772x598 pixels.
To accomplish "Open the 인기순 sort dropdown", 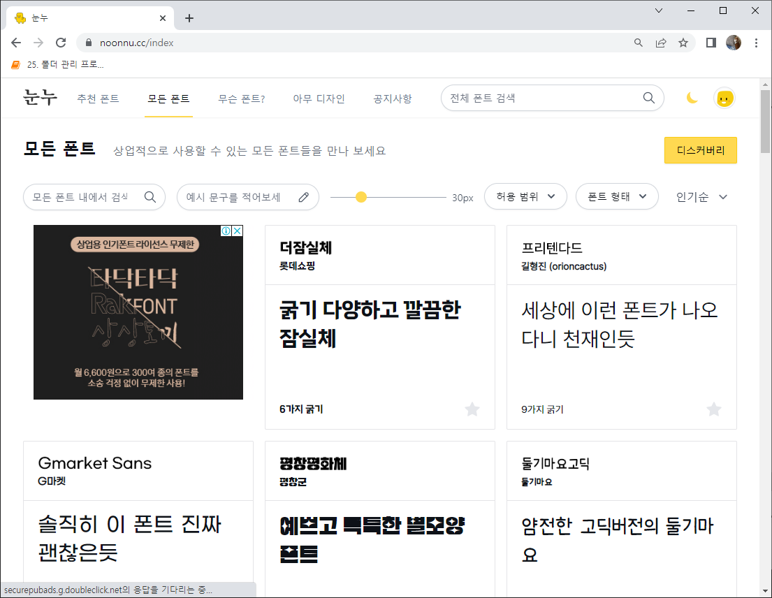I will point(701,197).
